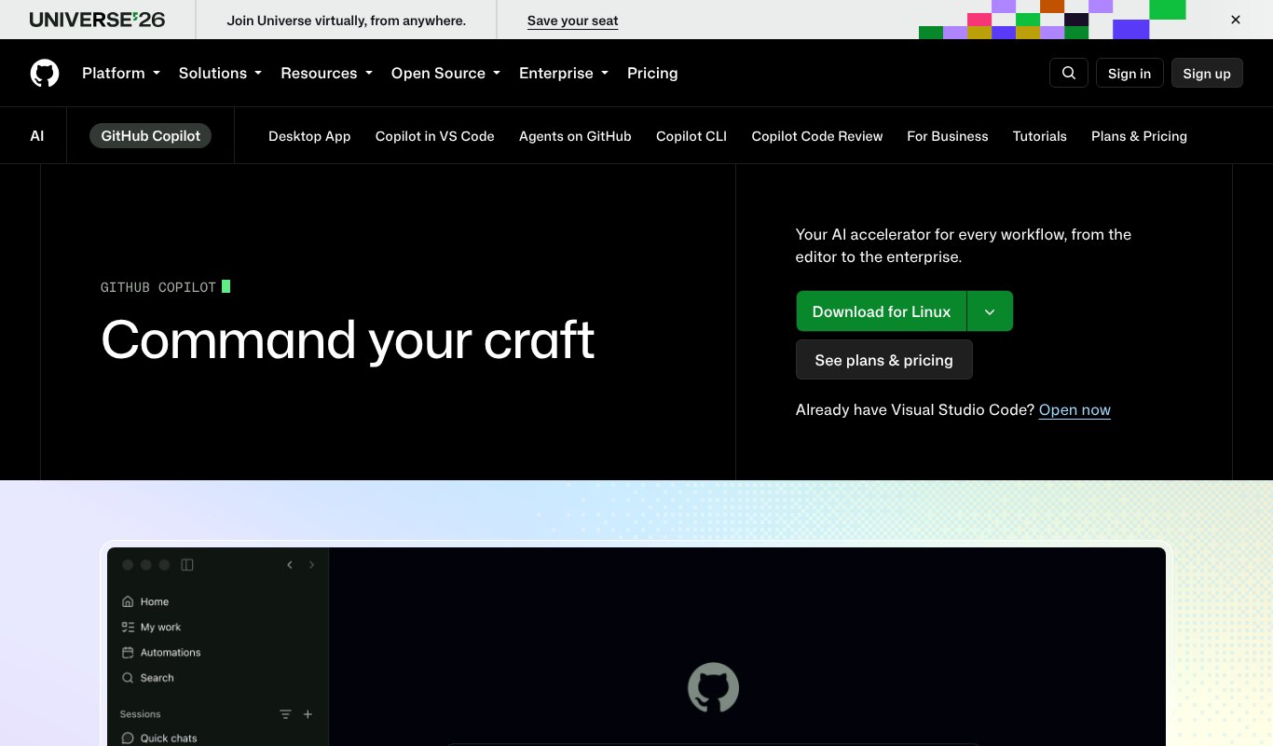Click the Home icon in app sidebar
Screen dimensions: 1273x746
click(x=128, y=601)
